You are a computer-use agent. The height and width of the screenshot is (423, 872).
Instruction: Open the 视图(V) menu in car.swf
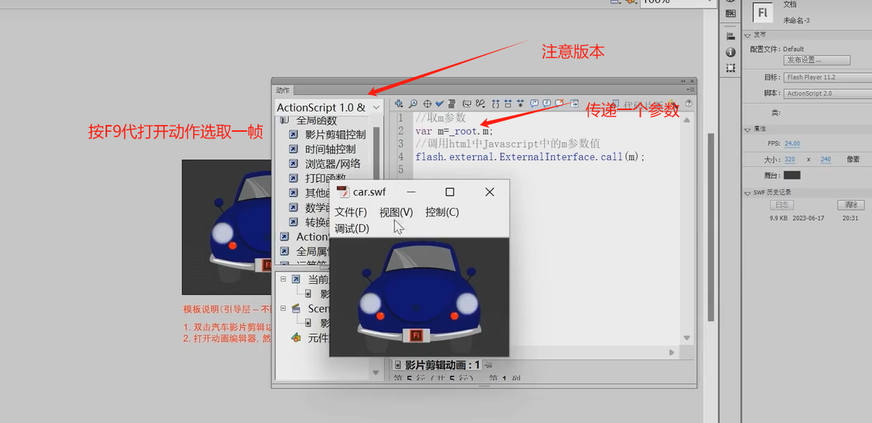[x=396, y=212]
